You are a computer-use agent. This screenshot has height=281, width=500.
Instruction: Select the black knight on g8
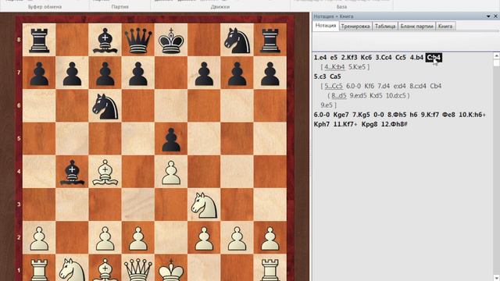pos(237,40)
